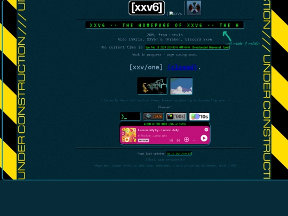288x216 pixels.
Task: Play the Lemon Jelly album preview
Action: [x=204, y=138]
